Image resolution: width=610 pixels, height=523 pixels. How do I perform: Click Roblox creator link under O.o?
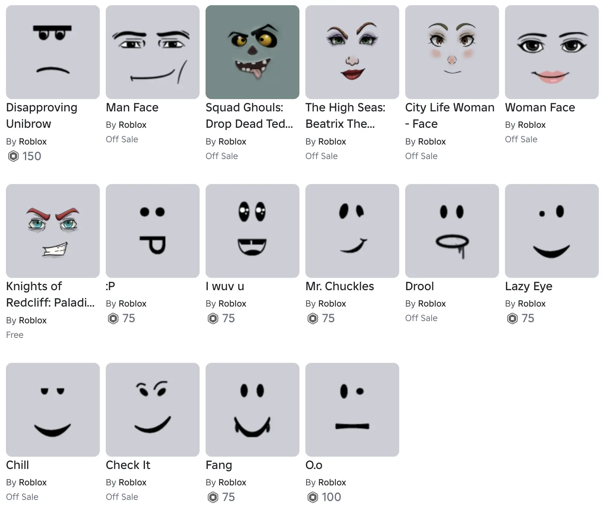332,482
